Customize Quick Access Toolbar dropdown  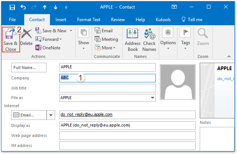tap(66, 7)
